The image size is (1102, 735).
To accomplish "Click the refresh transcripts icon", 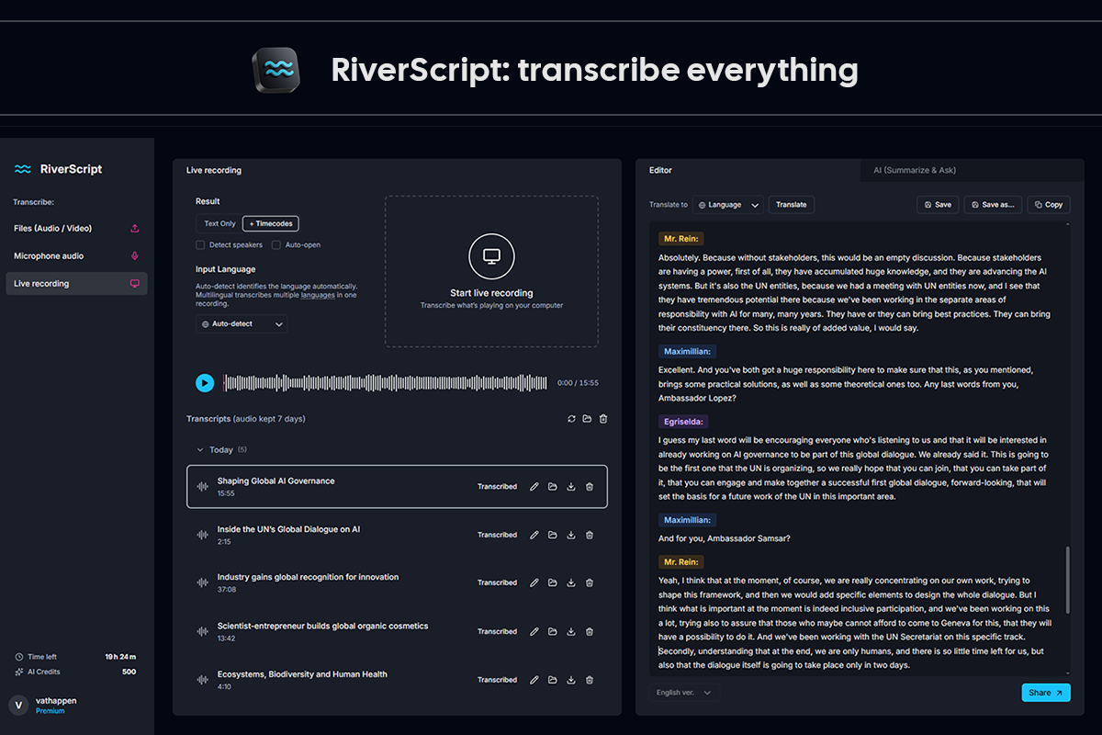I will [571, 419].
